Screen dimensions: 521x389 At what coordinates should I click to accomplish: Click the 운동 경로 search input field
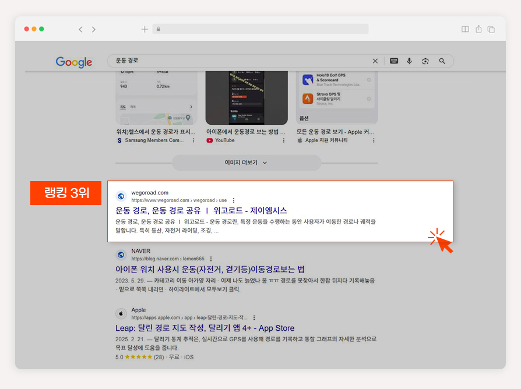click(x=242, y=61)
